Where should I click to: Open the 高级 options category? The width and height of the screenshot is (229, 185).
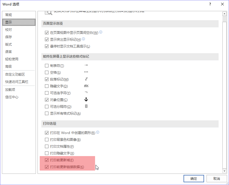pyautogui.click(x=19, y=67)
